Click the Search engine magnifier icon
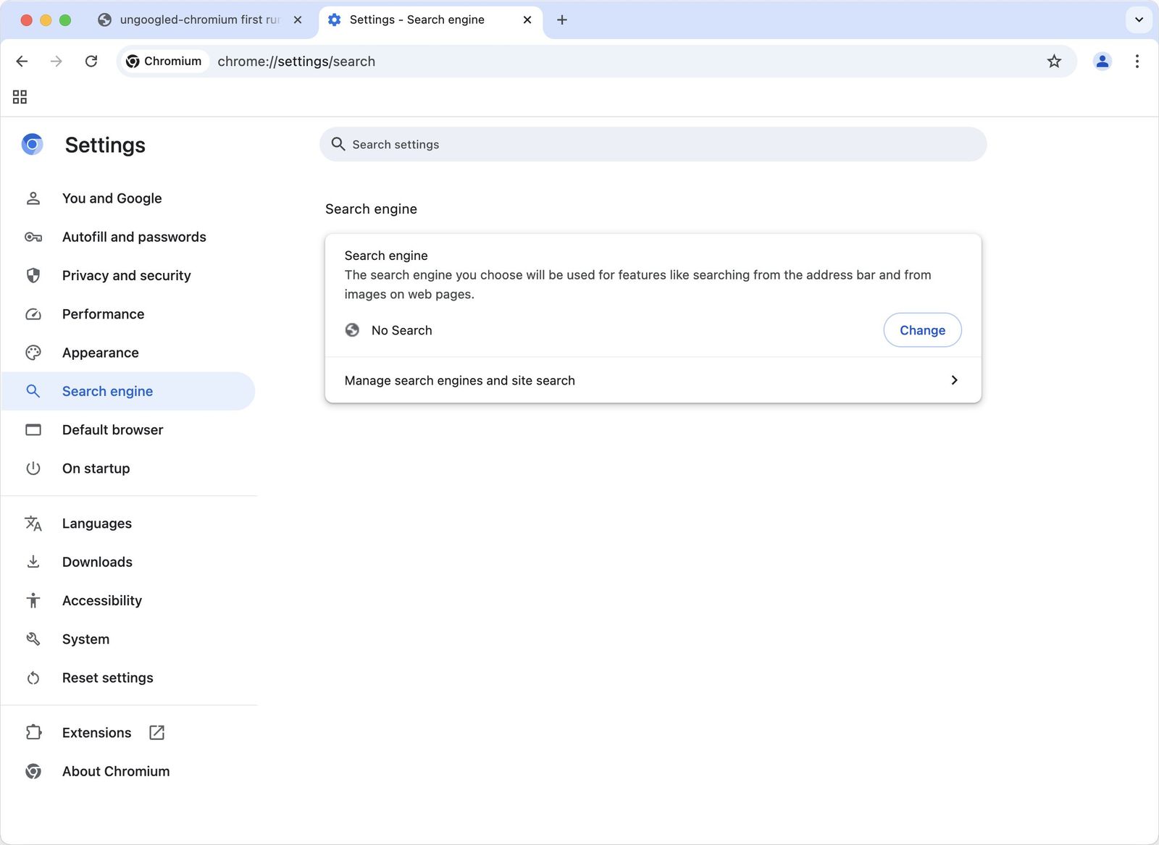 pos(33,391)
